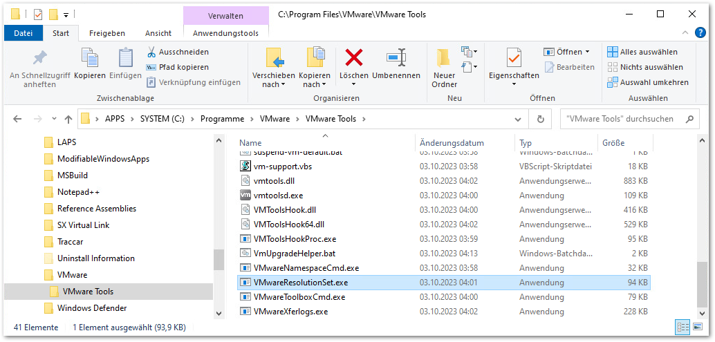Expand the Öffnen dropdown arrow
This screenshot has width=715, height=342.
click(x=587, y=52)
